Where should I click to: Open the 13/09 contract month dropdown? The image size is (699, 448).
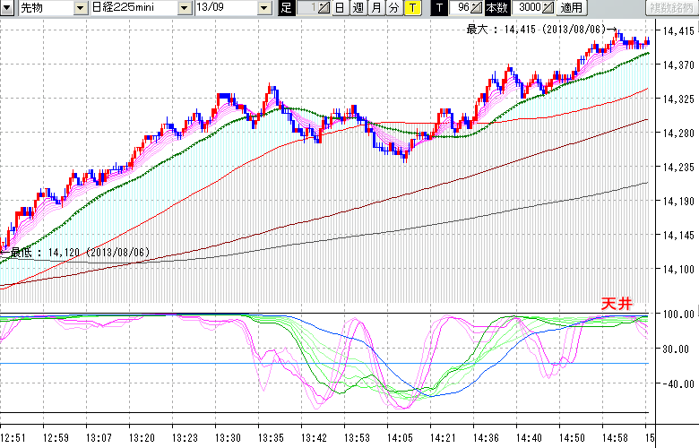[263, 8]
